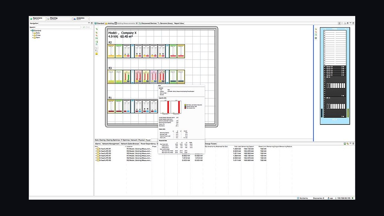Click the icon directly below the pointer tool

pos(97,51)
